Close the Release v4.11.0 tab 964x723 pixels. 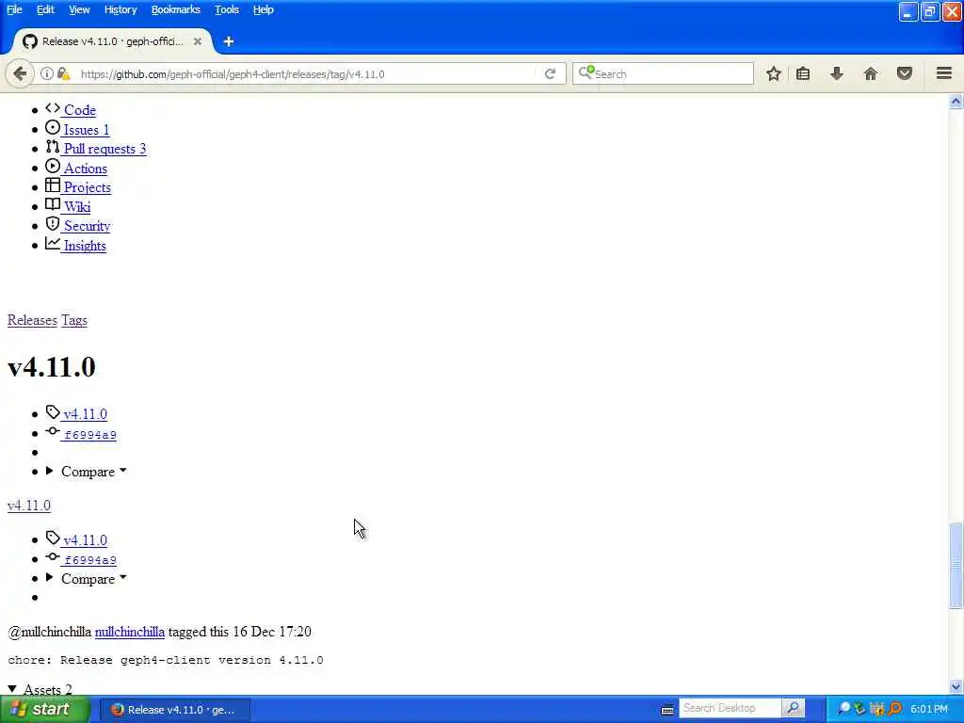(x=198, y=41)
